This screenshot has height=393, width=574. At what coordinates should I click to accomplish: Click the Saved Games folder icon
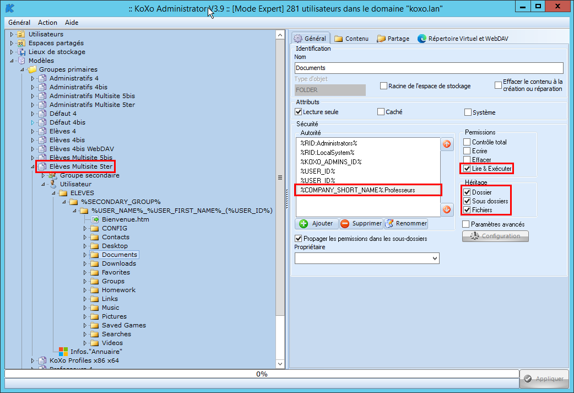(x=95, y=325)
